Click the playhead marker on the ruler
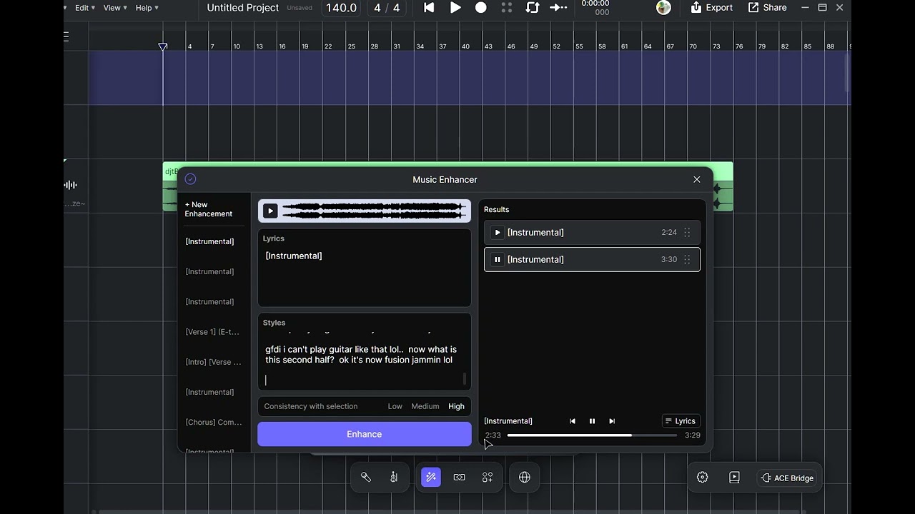This screenshot has width=915, height=514. [x=163, y=46]
